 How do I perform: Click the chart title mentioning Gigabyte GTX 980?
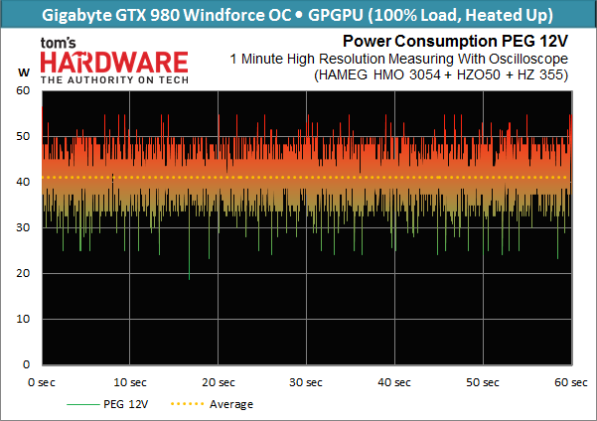coord(297,15)
